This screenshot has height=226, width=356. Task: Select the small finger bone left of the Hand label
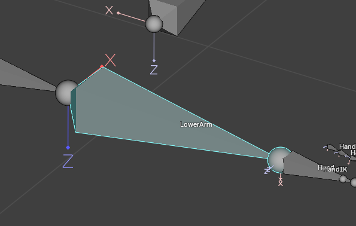pos(331,148)
